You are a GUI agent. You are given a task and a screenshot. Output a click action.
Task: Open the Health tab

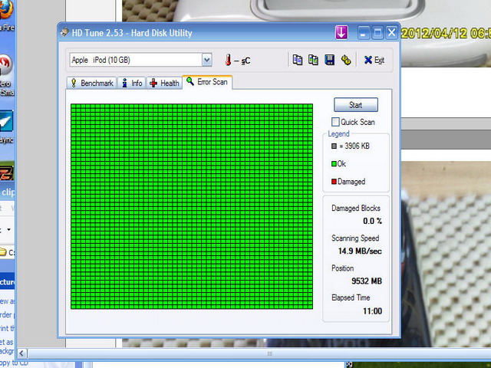click(164, 83)
